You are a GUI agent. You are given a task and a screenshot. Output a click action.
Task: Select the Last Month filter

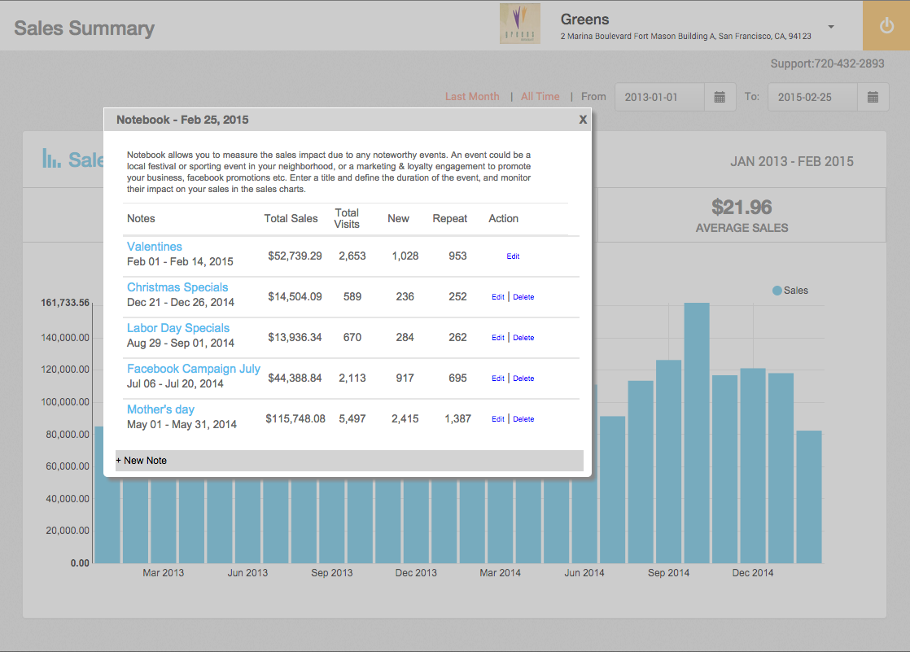pos(472,96)
